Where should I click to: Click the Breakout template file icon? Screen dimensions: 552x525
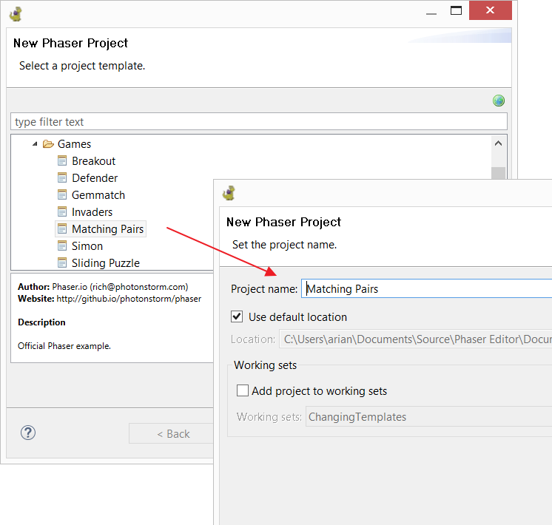point(62,160)
